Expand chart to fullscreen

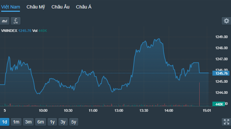coord(226,122)
